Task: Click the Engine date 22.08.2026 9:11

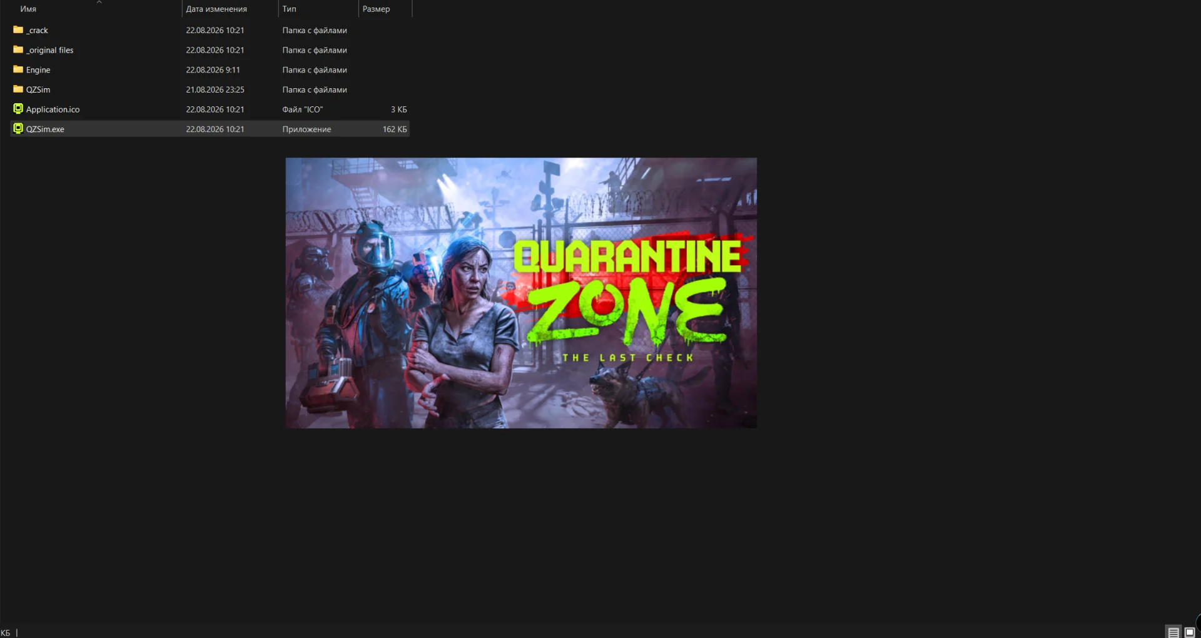Action: [213, 70]
